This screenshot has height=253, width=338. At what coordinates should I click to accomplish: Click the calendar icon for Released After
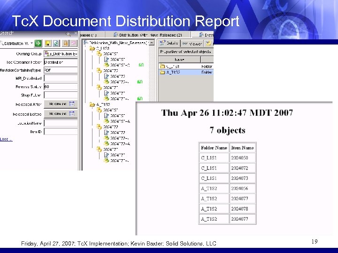pos(72,104)
